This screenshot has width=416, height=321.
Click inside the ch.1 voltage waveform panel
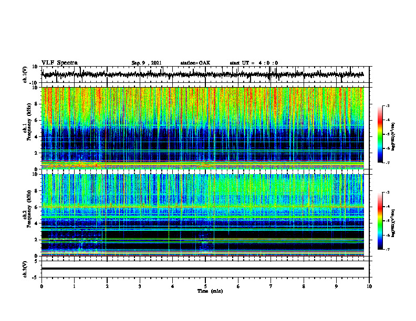coord(205,74)
